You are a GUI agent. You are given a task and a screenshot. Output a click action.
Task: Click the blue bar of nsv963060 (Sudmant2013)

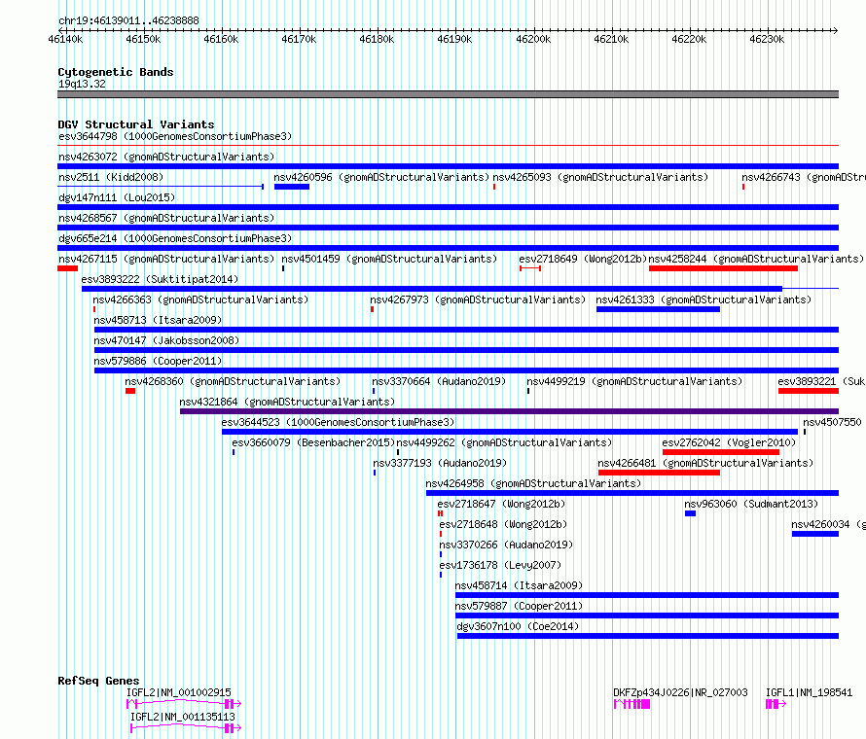pos(691,513)
